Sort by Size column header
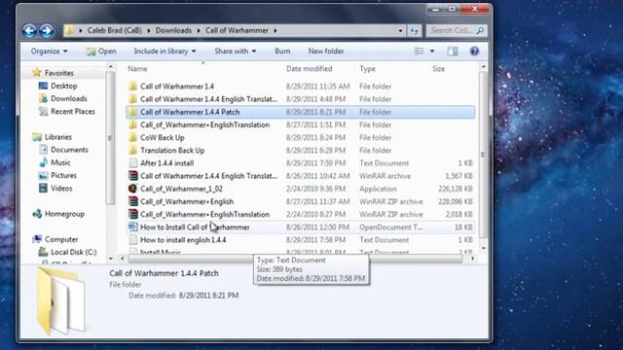This screenshot has width=623, height=350. tap(439, 69)
